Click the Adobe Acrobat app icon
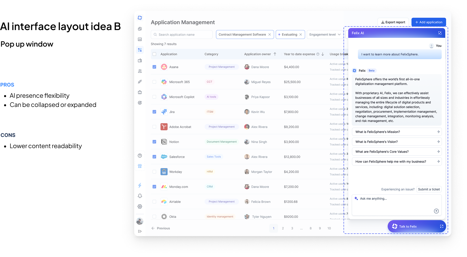The height and width of the screenshot is (257, 467). [x=164, y=127]
